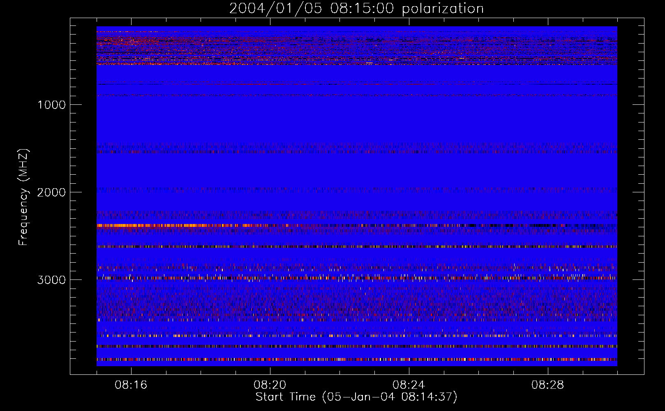Select the 'Start Time (05-Jan-04 08:14:37)' label

tap(356, 397)
